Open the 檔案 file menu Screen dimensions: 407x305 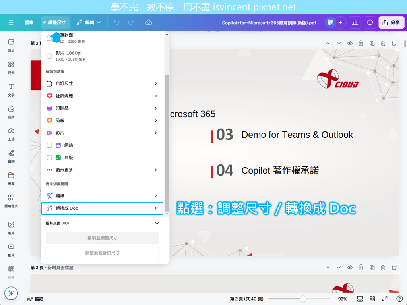click(x=29, y=23)
